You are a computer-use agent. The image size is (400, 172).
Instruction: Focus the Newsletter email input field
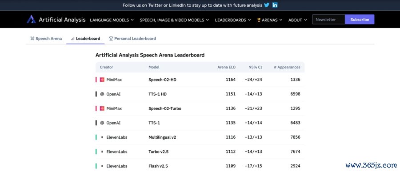click(328, 20)
